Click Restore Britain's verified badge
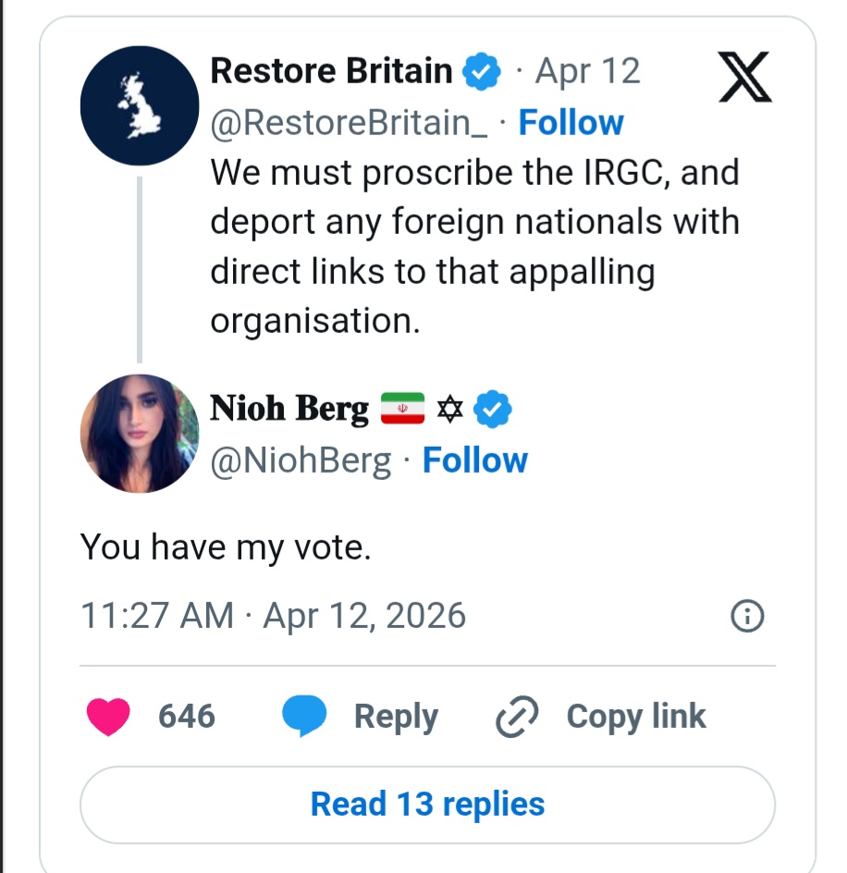The width and height of the screenshot is (847, 873). 481,72
